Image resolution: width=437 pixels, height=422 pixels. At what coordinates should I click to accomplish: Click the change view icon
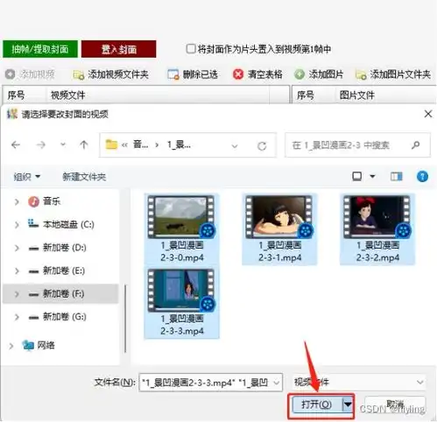tap(357, 176)
